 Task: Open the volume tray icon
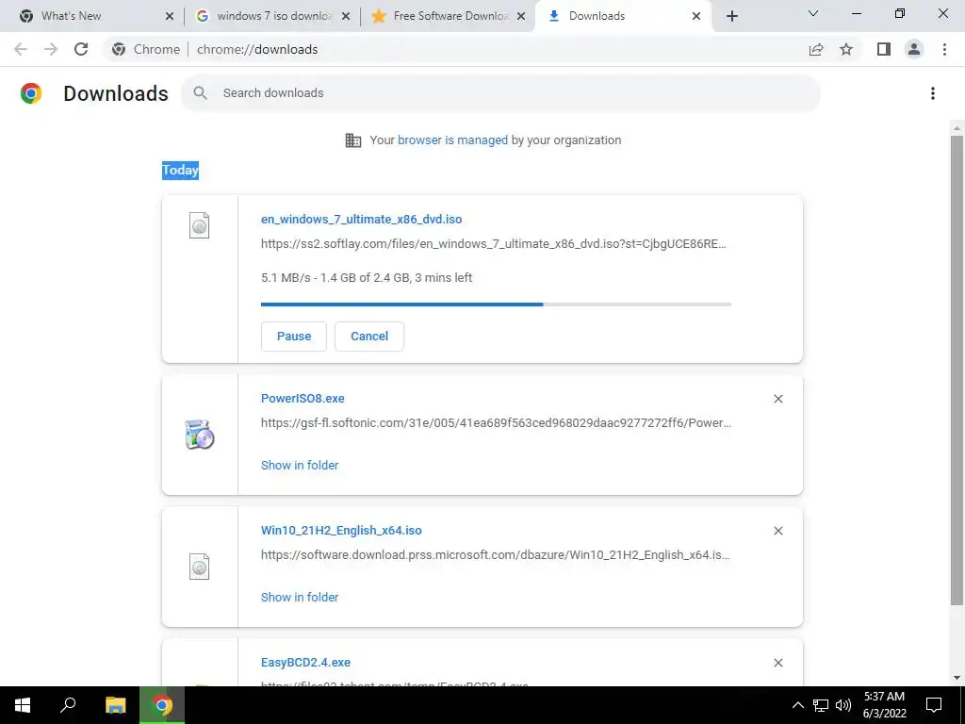pyautogui.click(x=843, y=705)
